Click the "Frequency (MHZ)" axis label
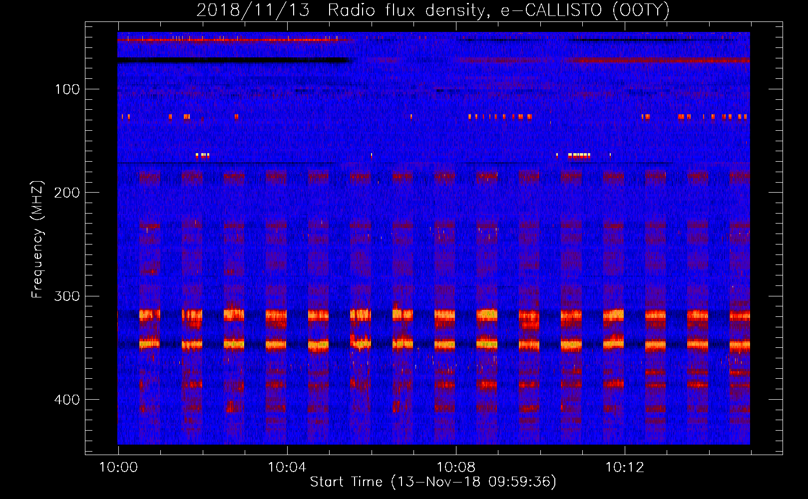Image resolution: width=808 pixels, height=499 pixels. point(37,239)
